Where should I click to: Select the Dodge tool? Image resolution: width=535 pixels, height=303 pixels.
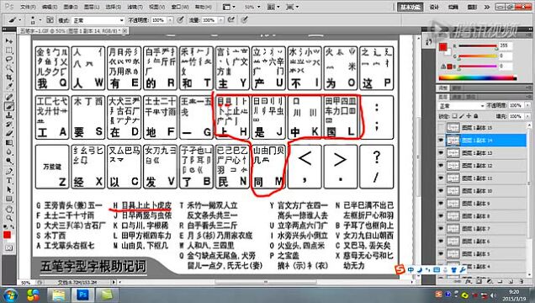click(x=9, y=161)
